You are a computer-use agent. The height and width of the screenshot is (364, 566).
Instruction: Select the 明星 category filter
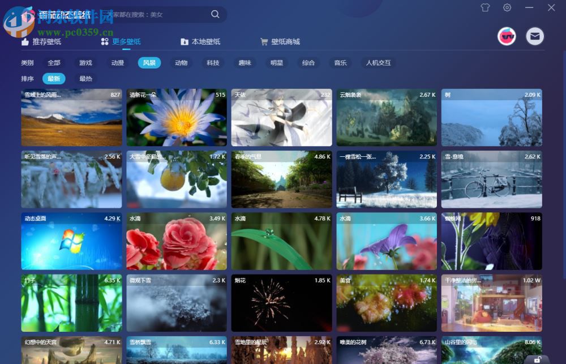click(x=277, y=63)
